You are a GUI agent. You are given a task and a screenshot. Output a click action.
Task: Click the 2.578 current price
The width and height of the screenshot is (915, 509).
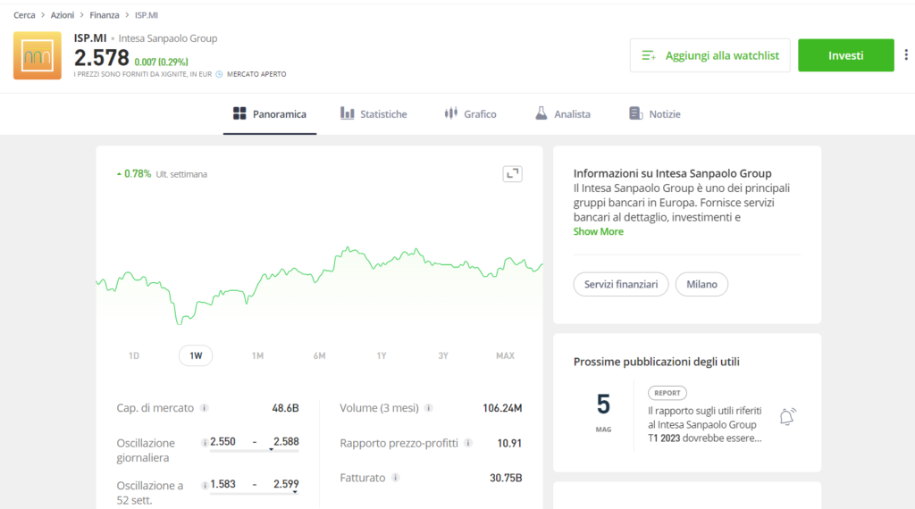click(102, 58)
